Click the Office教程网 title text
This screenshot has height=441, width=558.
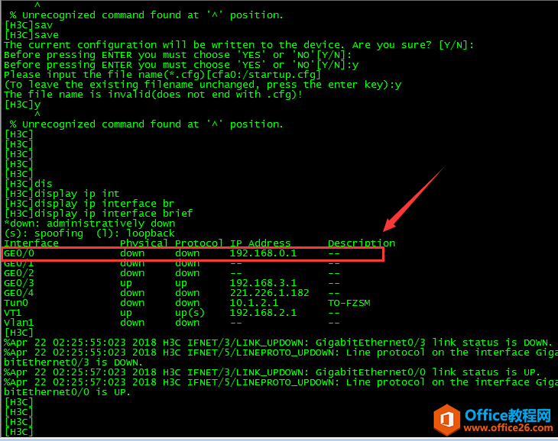[x=508, y=415]
